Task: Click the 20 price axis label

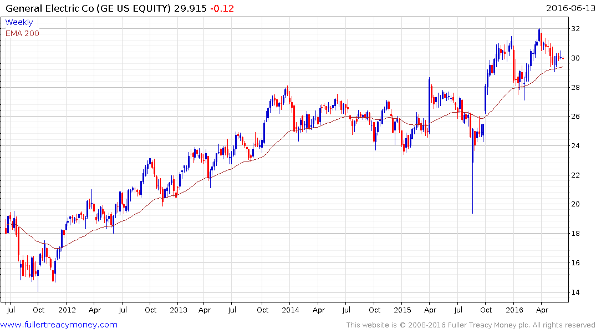Action: pyautogui.click(x=575, y=204)
